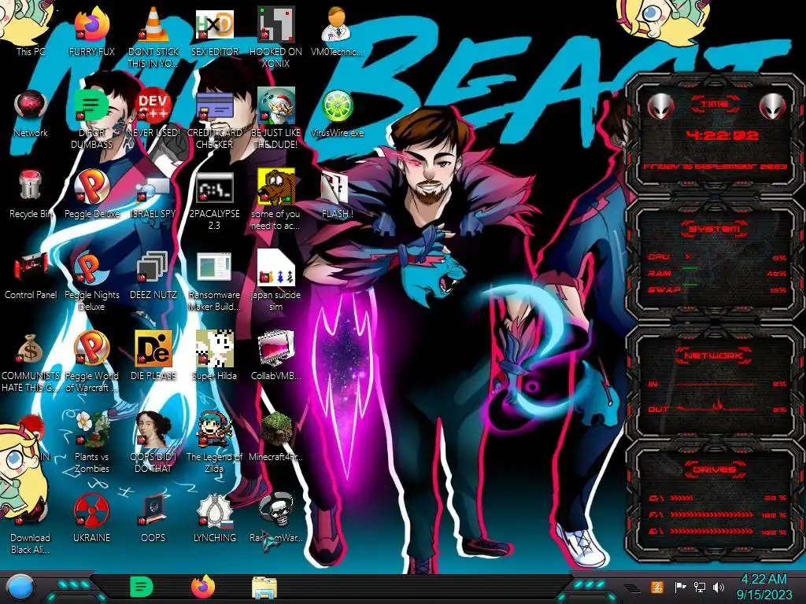This screenshot has height=604, width=806.
Task: Click the orange Java tray icon
Action: pyautogui.click(x=657, y=587)
